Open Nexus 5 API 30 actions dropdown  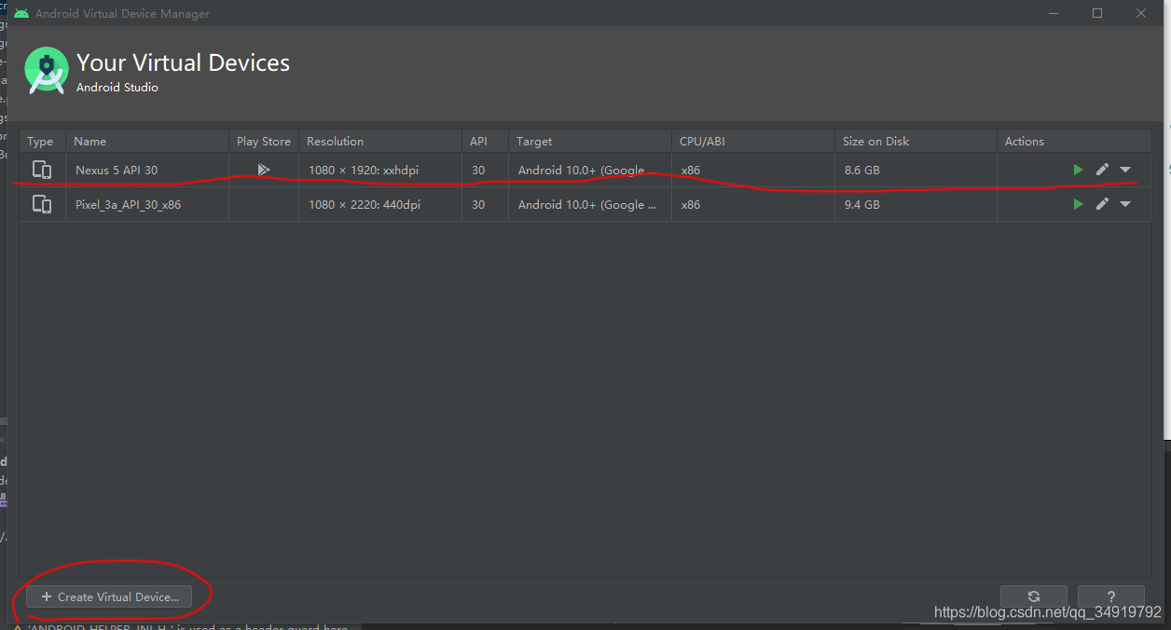[x=1125, y=170]
